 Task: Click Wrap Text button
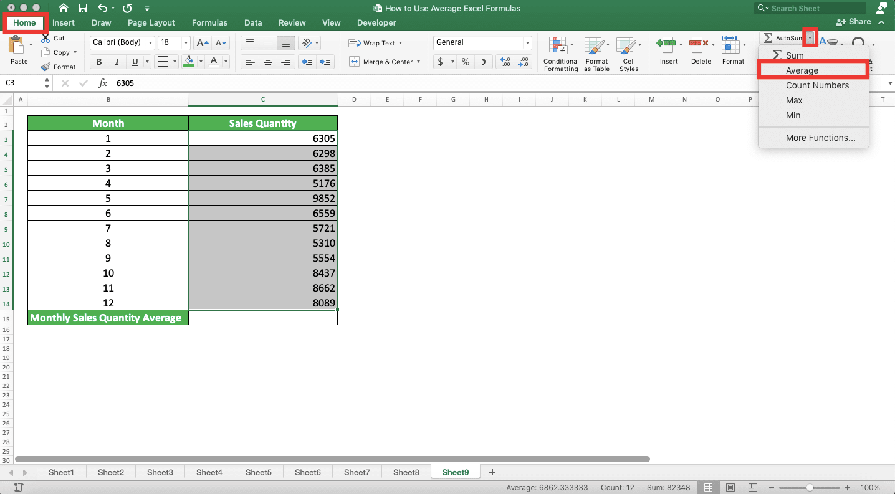pos(375,43)
